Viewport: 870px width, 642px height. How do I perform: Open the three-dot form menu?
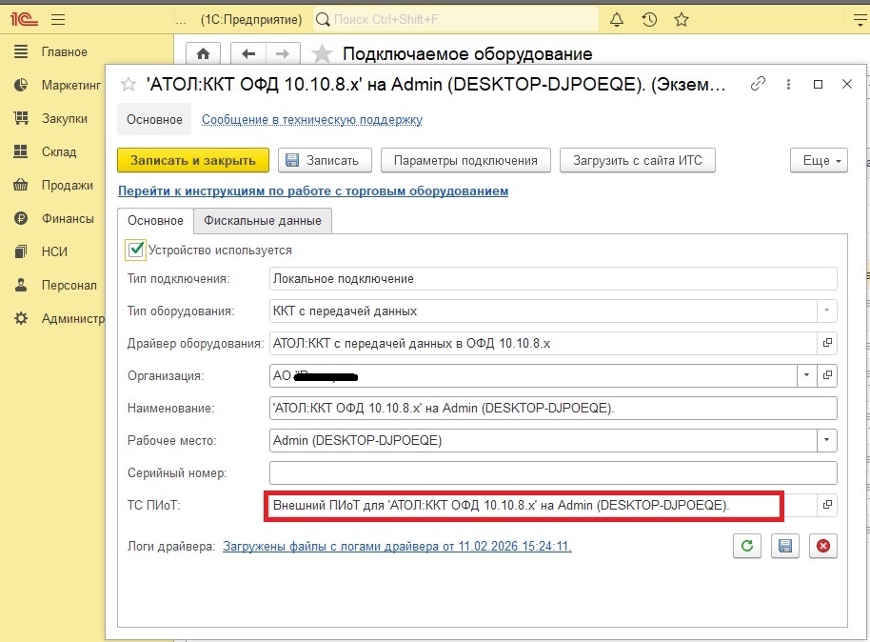[788, 85]
